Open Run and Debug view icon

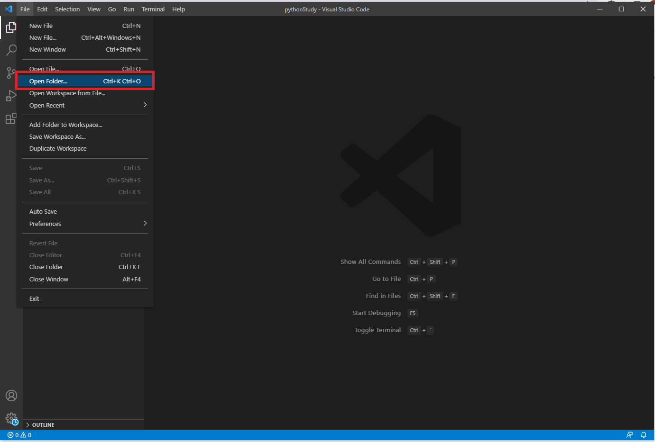(x=11, y=96)
